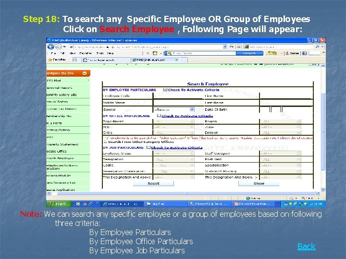Click the page's vertical scrollbar thumb
The image size is (346, 259).
323,131
